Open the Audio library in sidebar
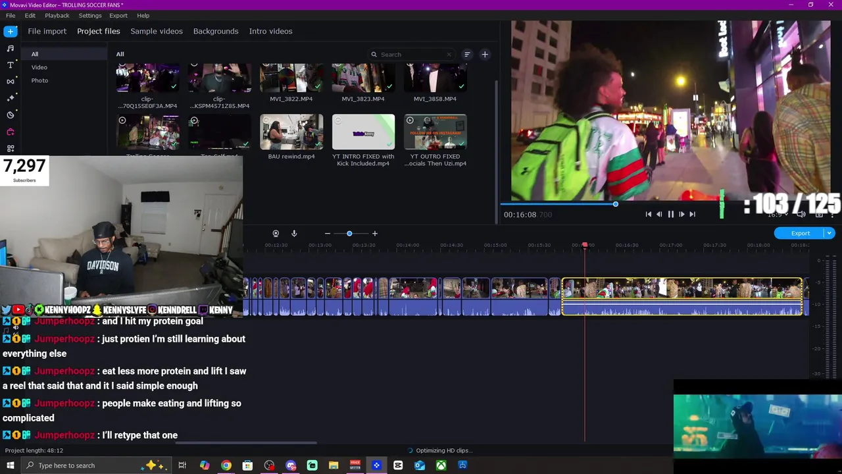This screenshot has width=842, height=474. click(x=11, y=48)
